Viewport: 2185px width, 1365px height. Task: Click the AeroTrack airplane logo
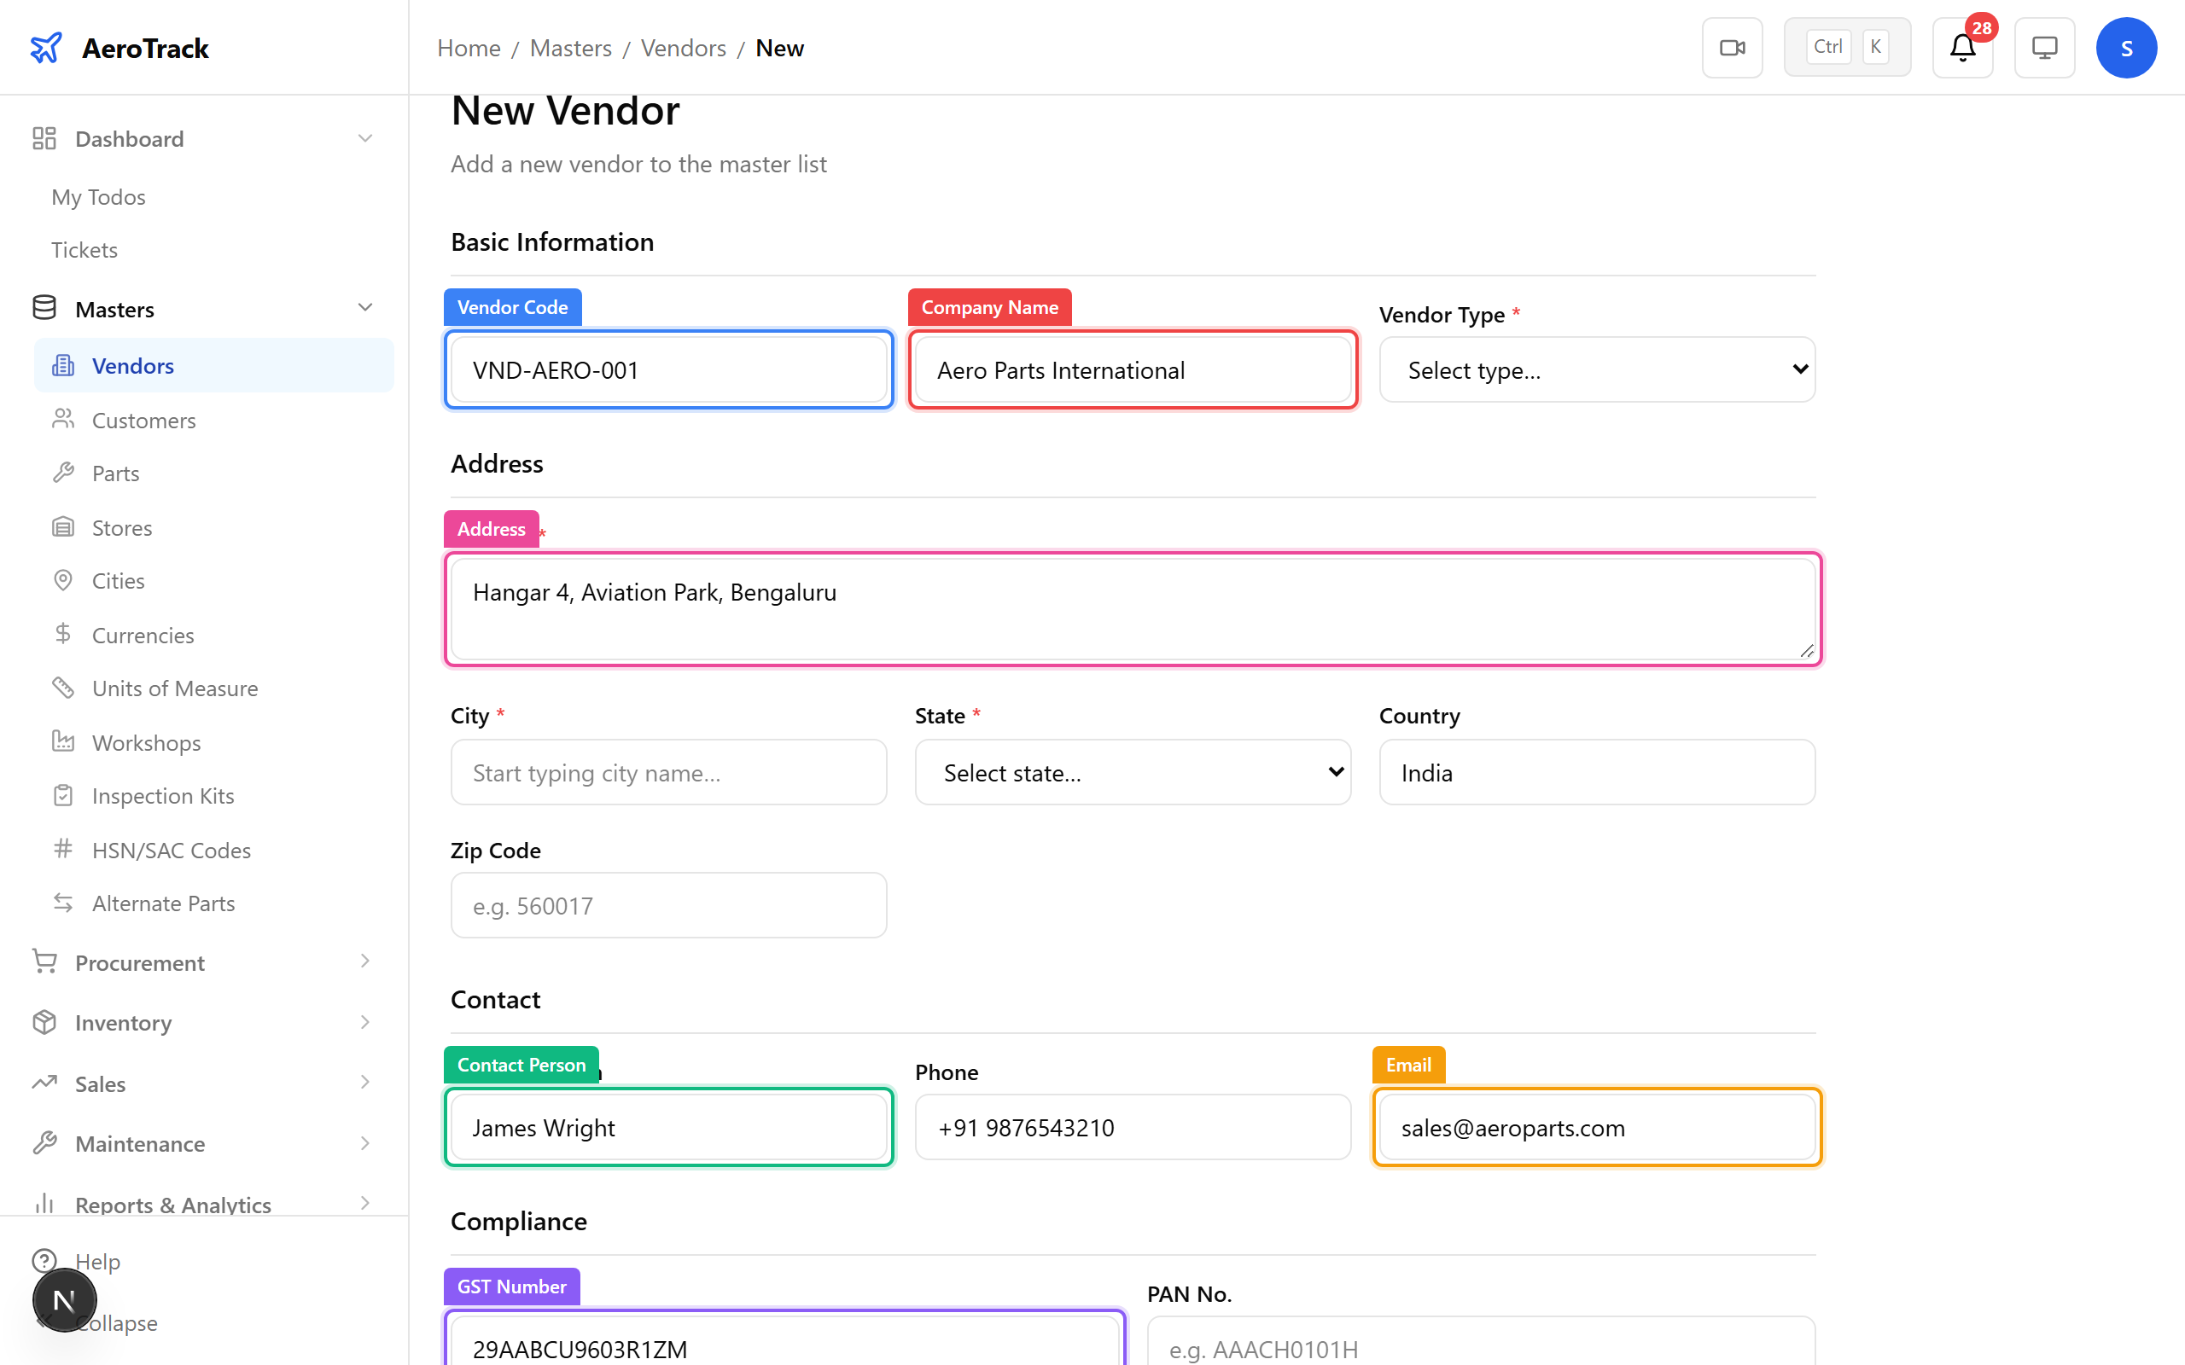pos(45,47)
